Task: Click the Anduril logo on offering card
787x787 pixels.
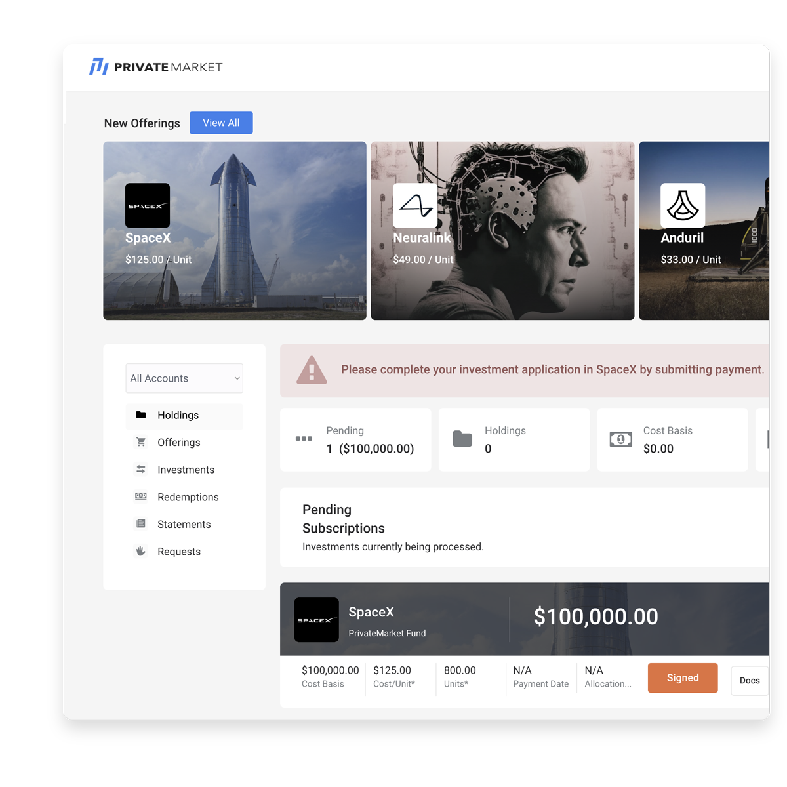Action: 683,205
